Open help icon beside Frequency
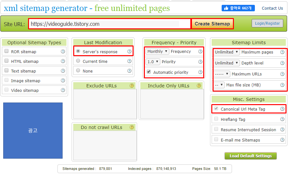Viewport: 291px width, 177px height. (200, 51)
